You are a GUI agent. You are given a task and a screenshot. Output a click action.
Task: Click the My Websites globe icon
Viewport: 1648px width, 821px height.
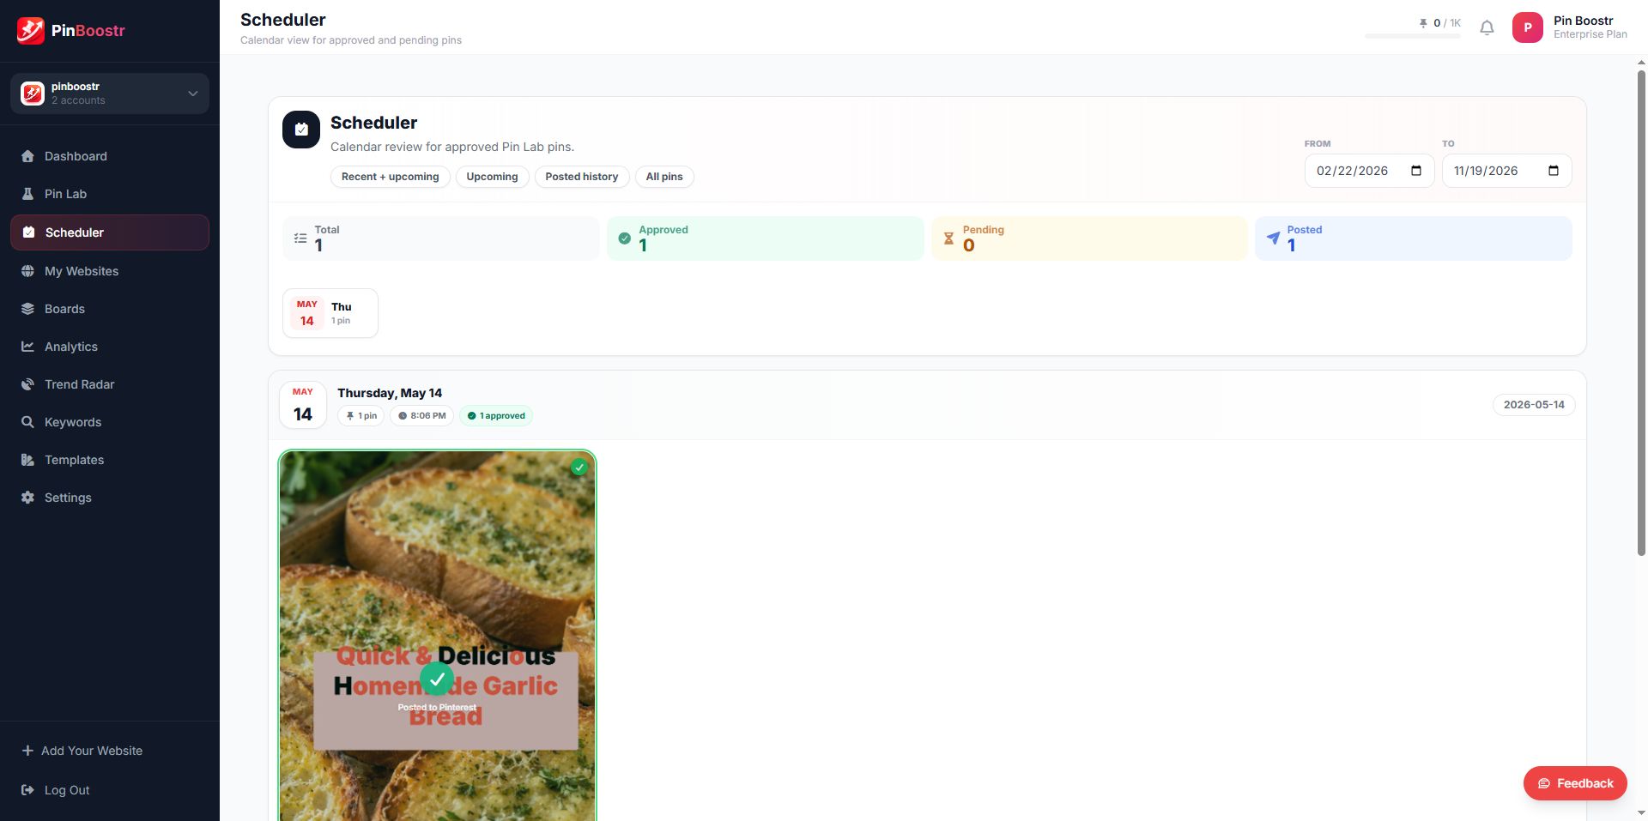click(27, 271)
